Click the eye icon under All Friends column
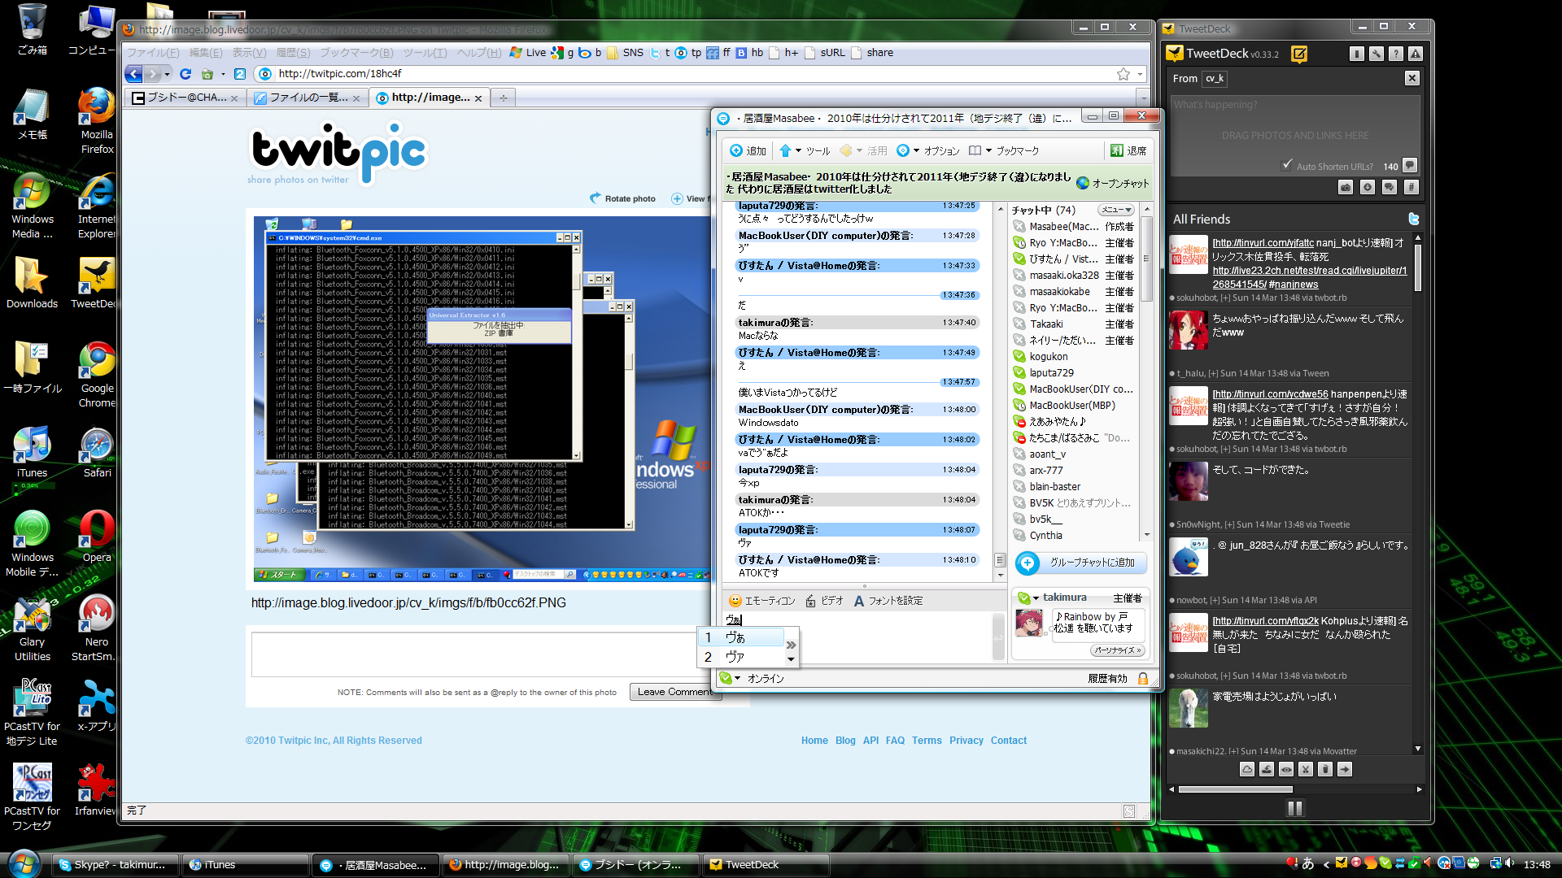 (1286, 769)
